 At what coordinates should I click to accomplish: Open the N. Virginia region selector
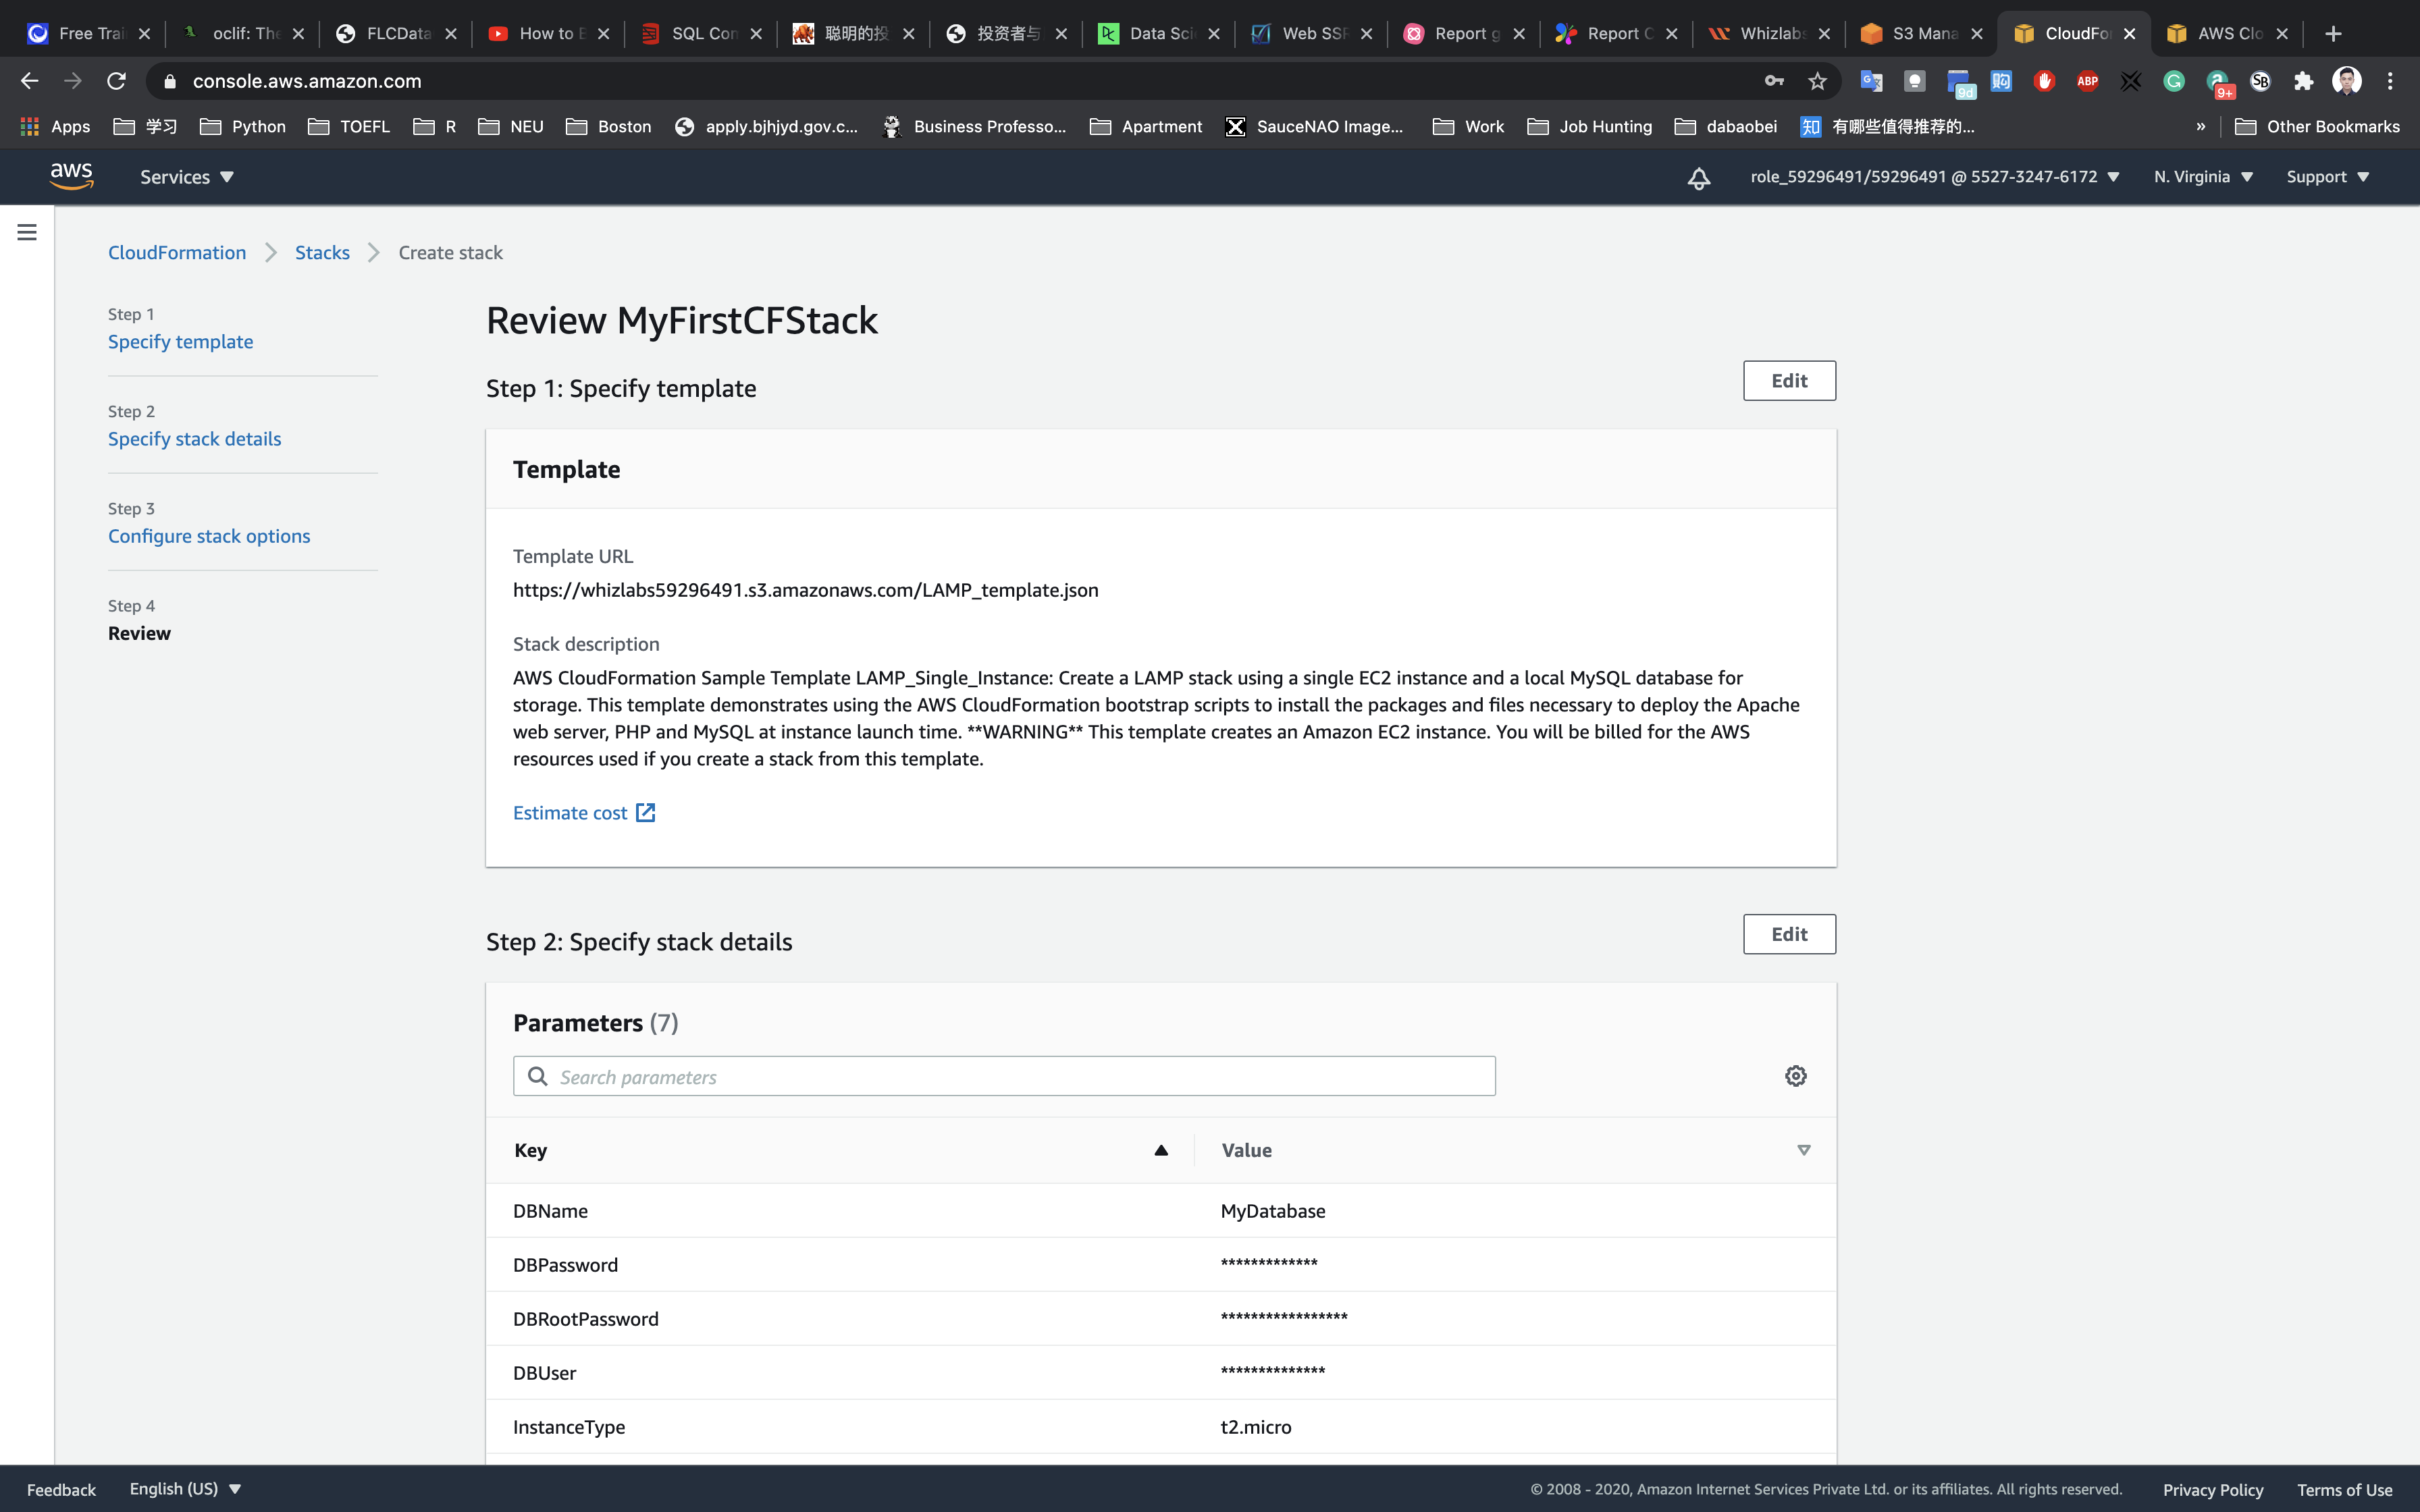click(x=2203, y=177)
